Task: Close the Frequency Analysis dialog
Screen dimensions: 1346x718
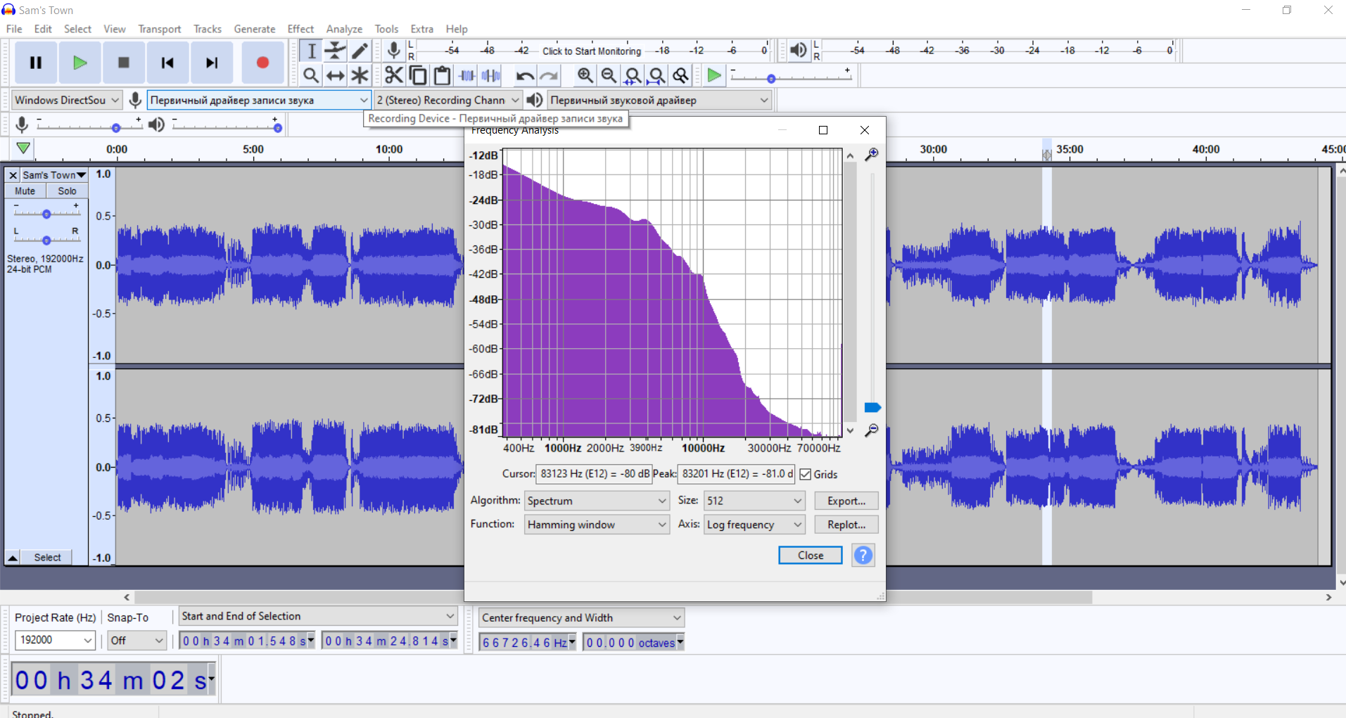Action: tap(811, 556)
